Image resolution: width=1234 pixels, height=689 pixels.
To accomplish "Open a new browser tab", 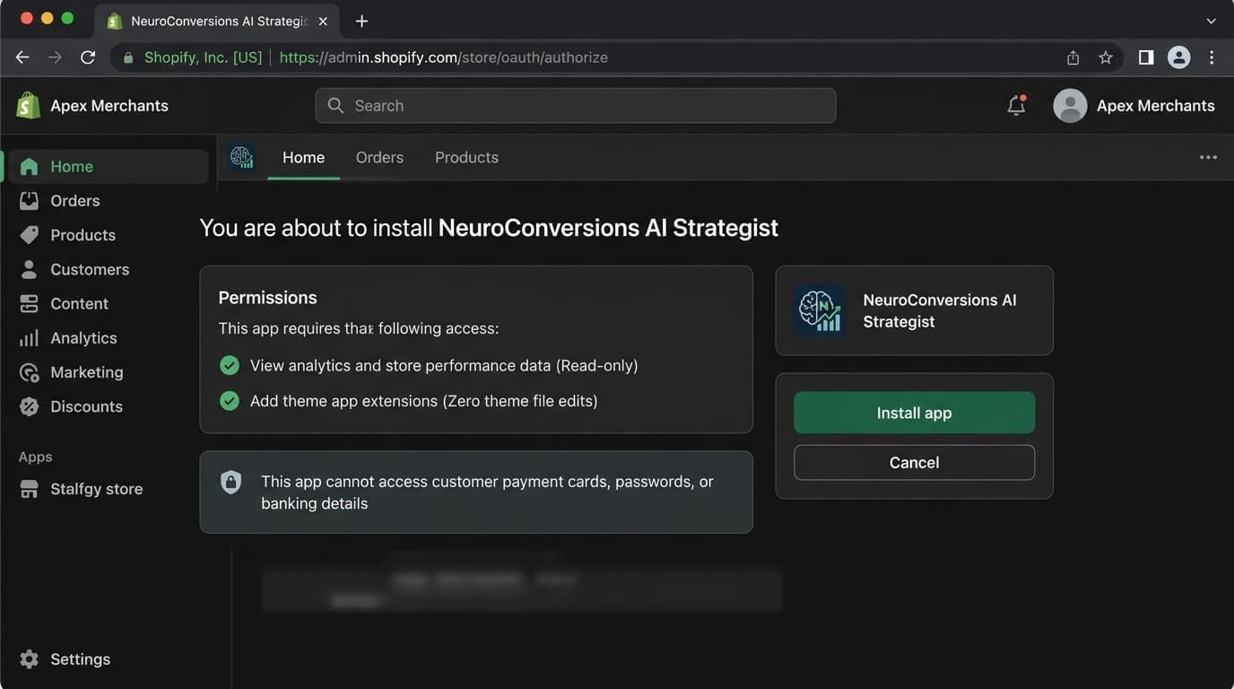I will (x=361, y=21).
